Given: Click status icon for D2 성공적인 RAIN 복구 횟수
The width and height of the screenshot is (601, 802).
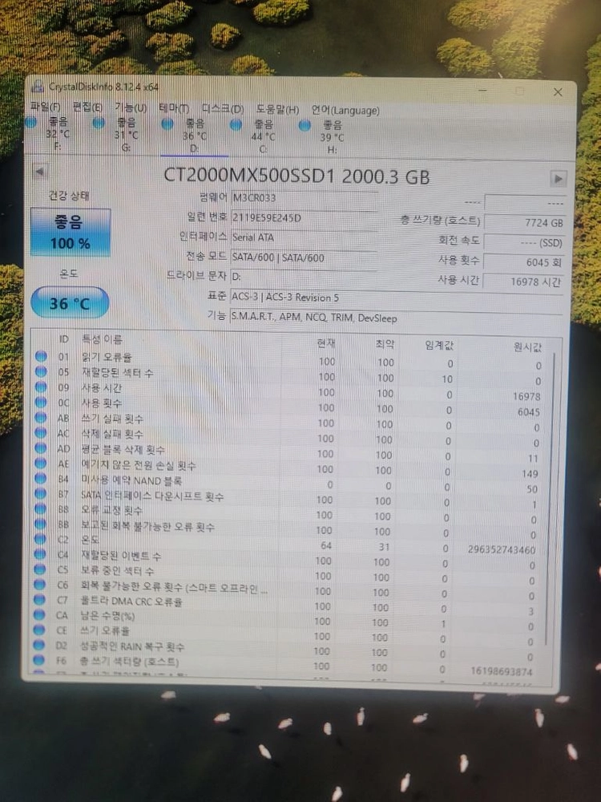Looking at the screenshot, I should [x=39, y=645].
